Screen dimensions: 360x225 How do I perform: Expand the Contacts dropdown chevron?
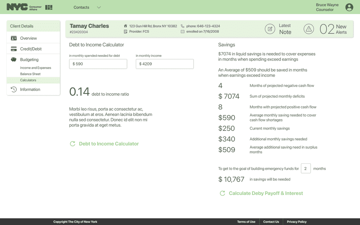pos(99,7)
